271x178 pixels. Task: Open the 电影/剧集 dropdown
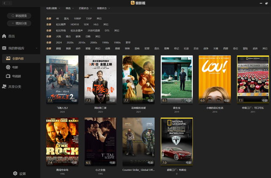pos(53,8)
